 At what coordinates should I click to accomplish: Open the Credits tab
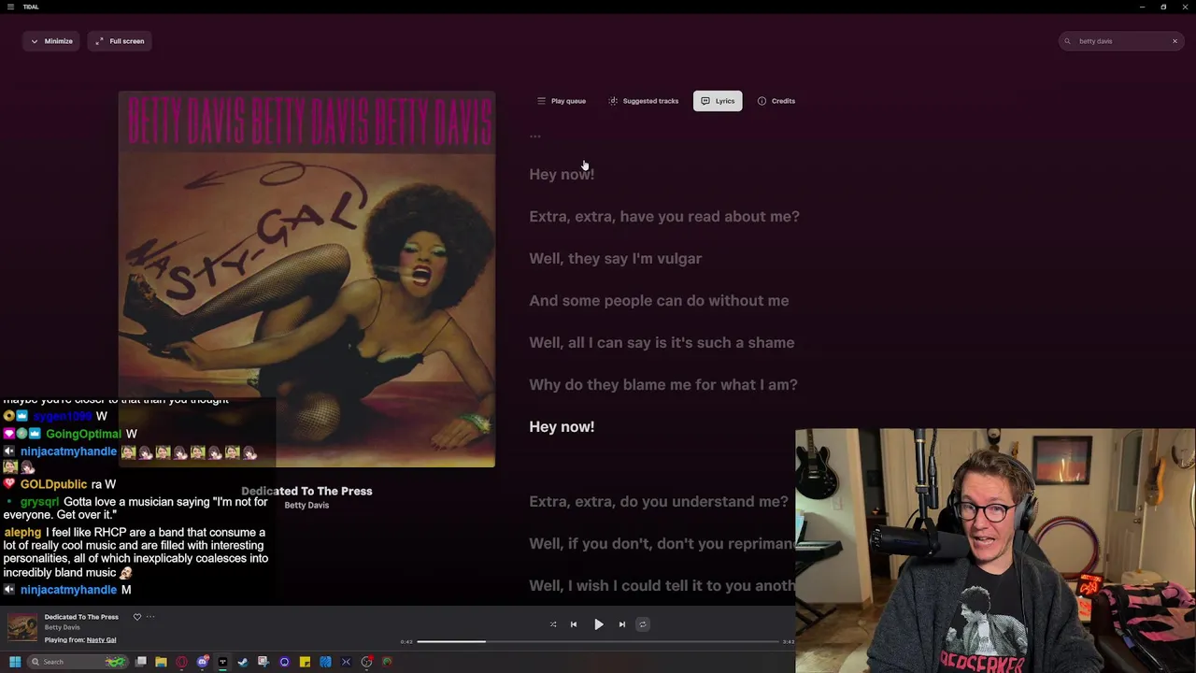pos(776,101)
